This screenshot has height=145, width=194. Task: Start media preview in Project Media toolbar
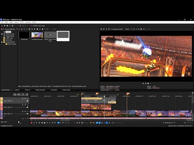(x=35, y=29)
